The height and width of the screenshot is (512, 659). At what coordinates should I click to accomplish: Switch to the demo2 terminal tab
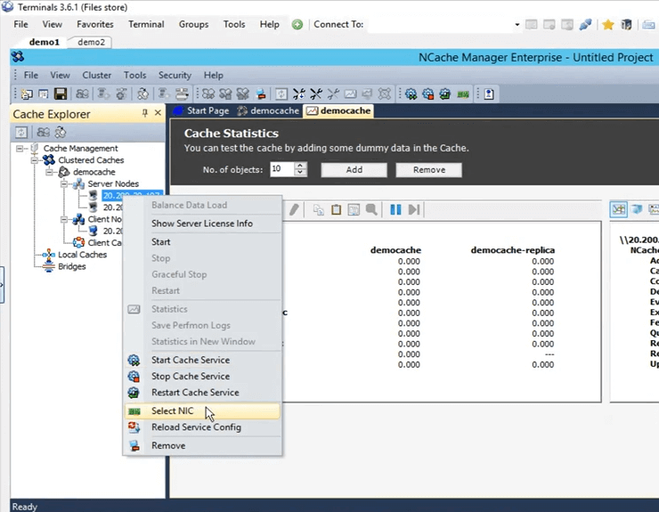[91, 42]
